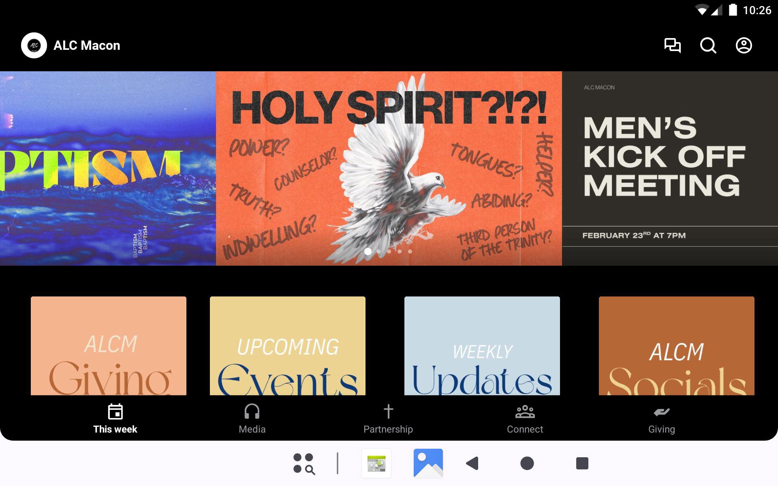Switch to the Partnership tab
The height and width of the screenshot is (486, 778).
pyautogui.click(x=388, y=419)
